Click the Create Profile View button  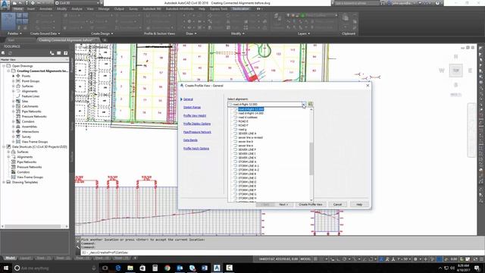point(311,204)
